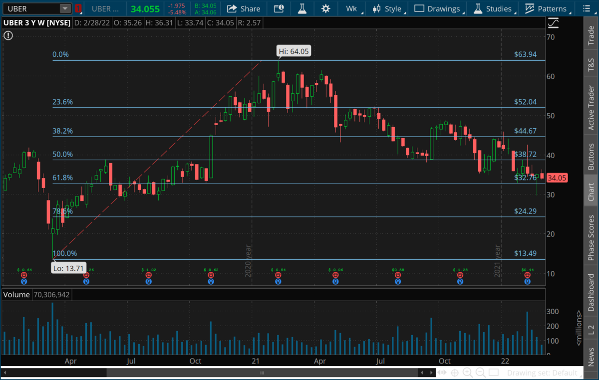This screenshot has width=599, height=380.
Task: Open the L 2 sidebar tab
Action: [x=592, y=329]
